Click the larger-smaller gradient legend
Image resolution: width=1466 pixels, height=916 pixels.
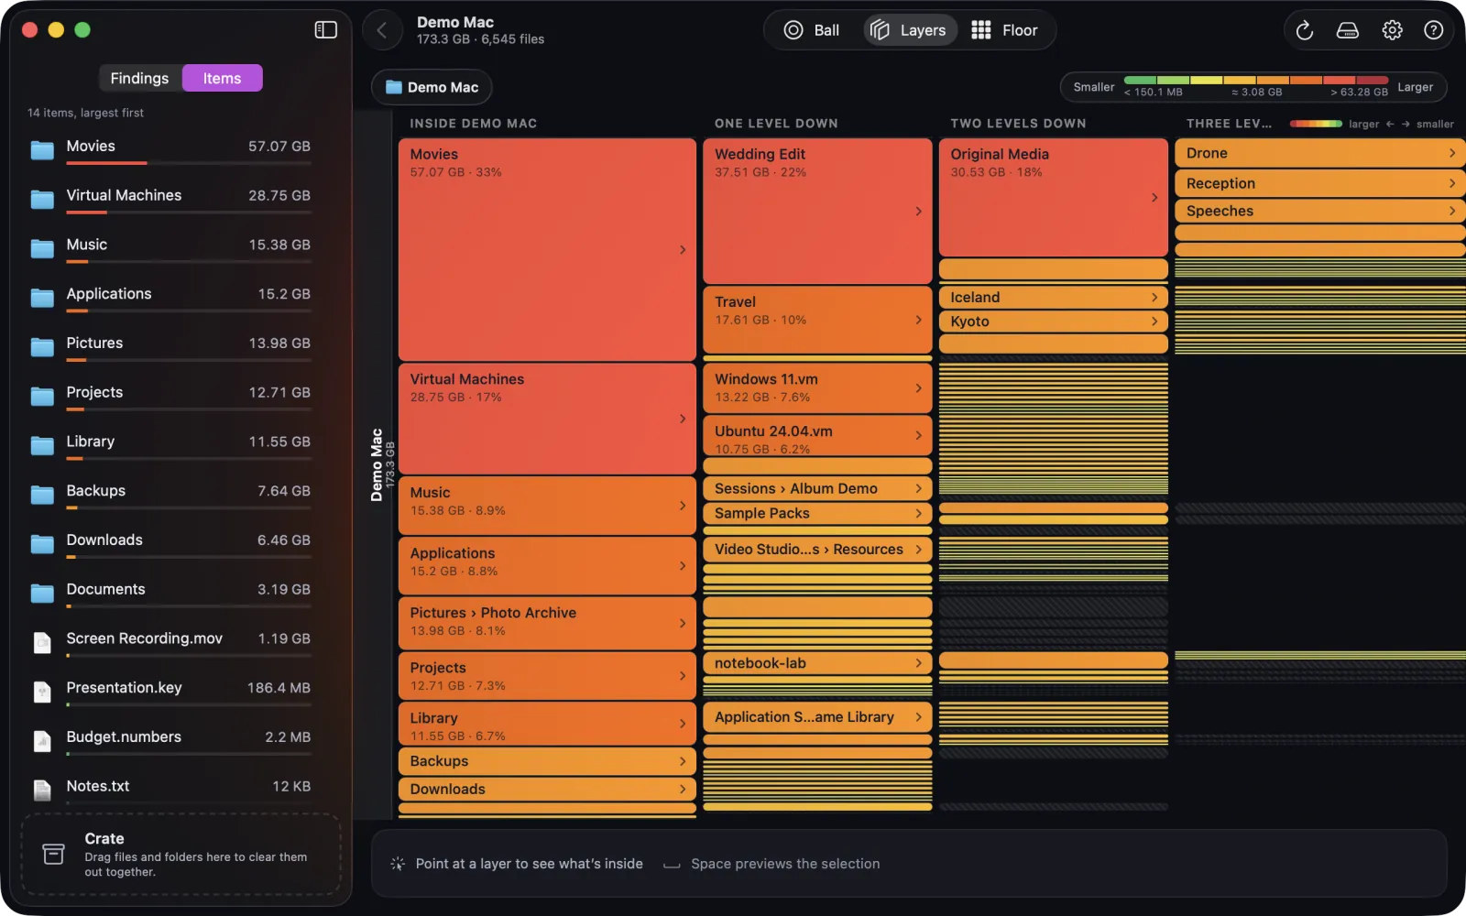(1372, 124)
